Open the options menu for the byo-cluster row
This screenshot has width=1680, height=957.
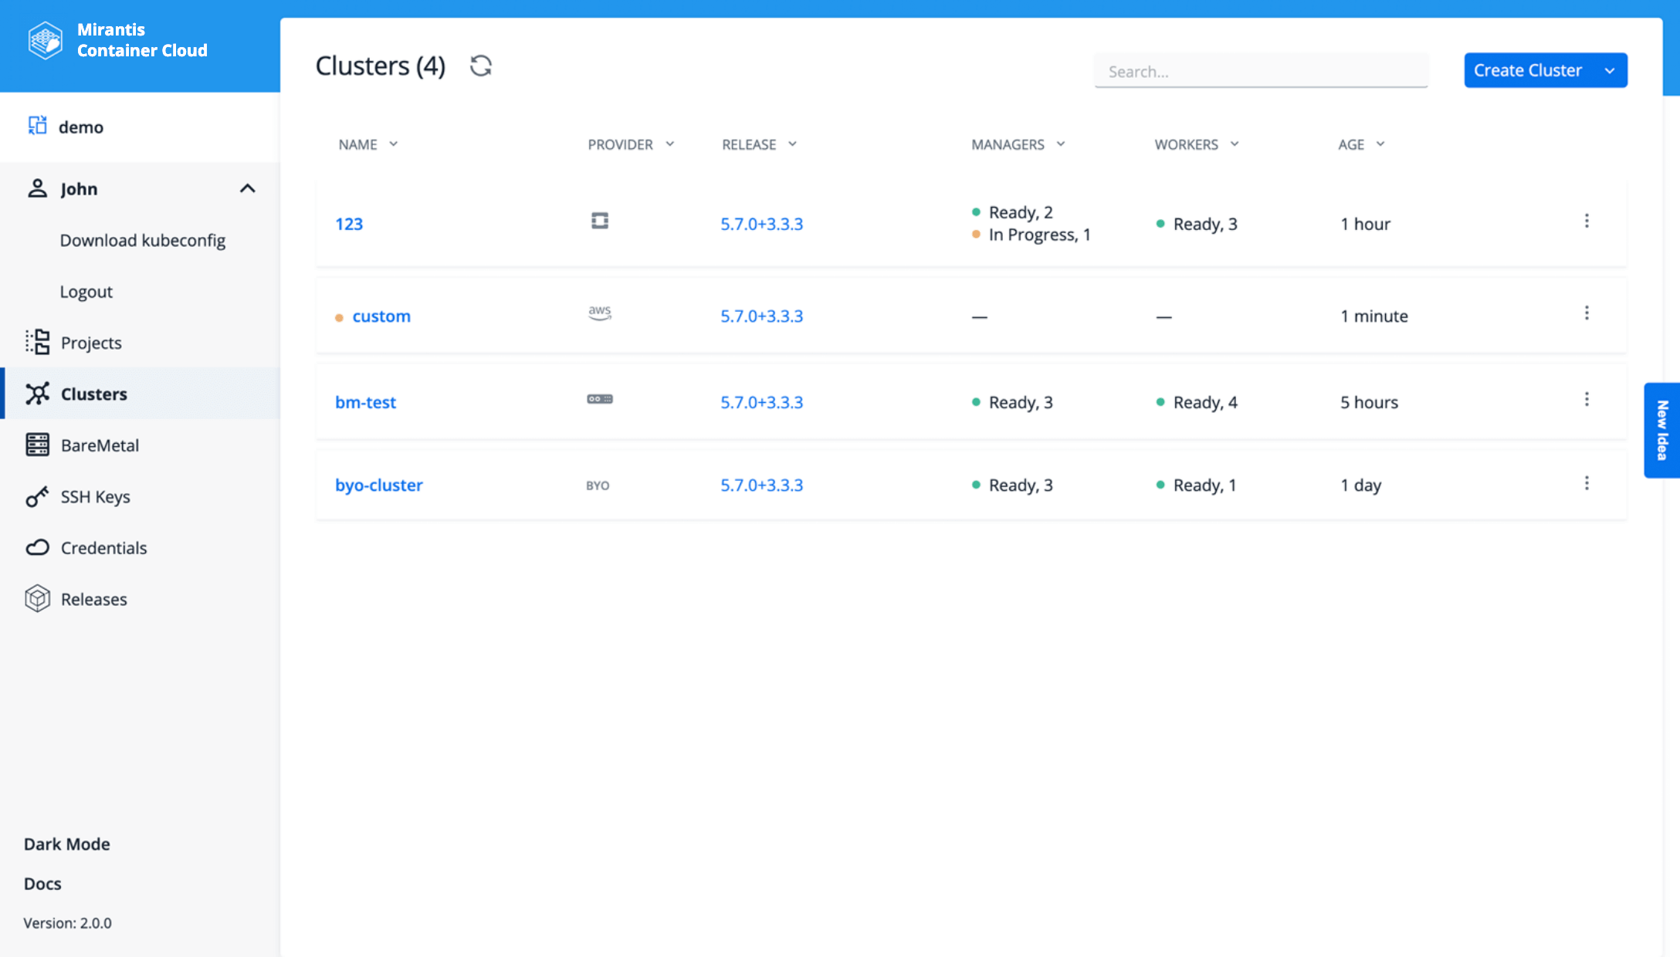tap(1587, 483)
